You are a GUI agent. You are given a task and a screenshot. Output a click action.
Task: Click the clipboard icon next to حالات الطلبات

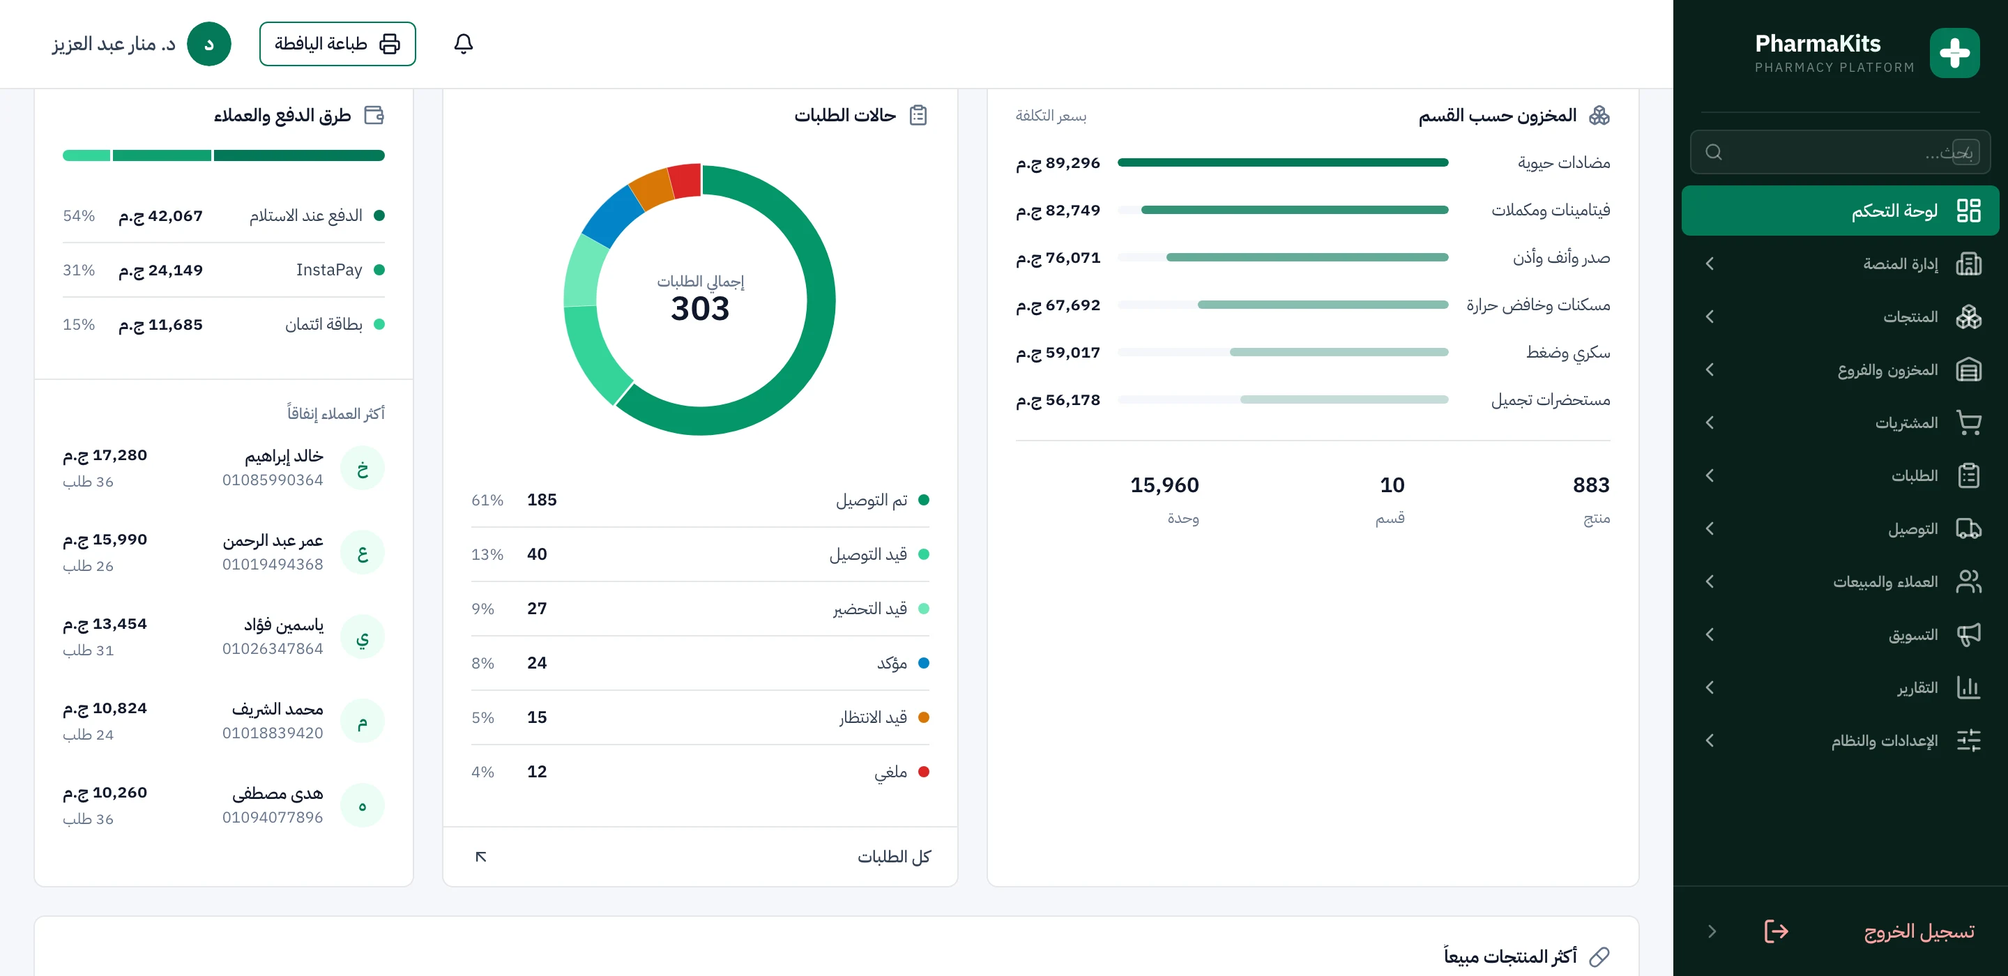coord(918,115)
